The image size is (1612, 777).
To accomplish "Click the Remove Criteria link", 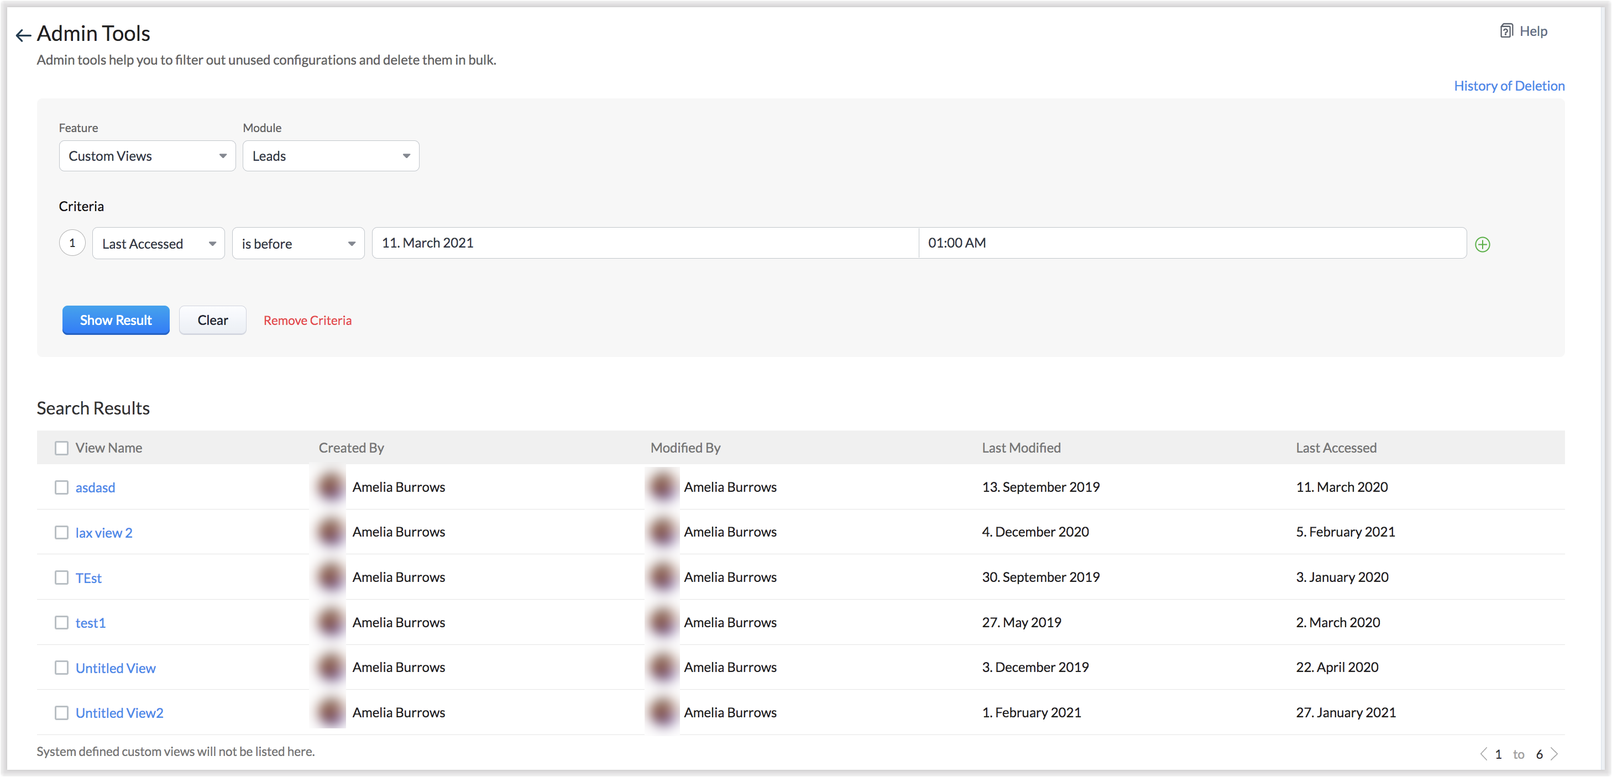I will click(307, 321).
